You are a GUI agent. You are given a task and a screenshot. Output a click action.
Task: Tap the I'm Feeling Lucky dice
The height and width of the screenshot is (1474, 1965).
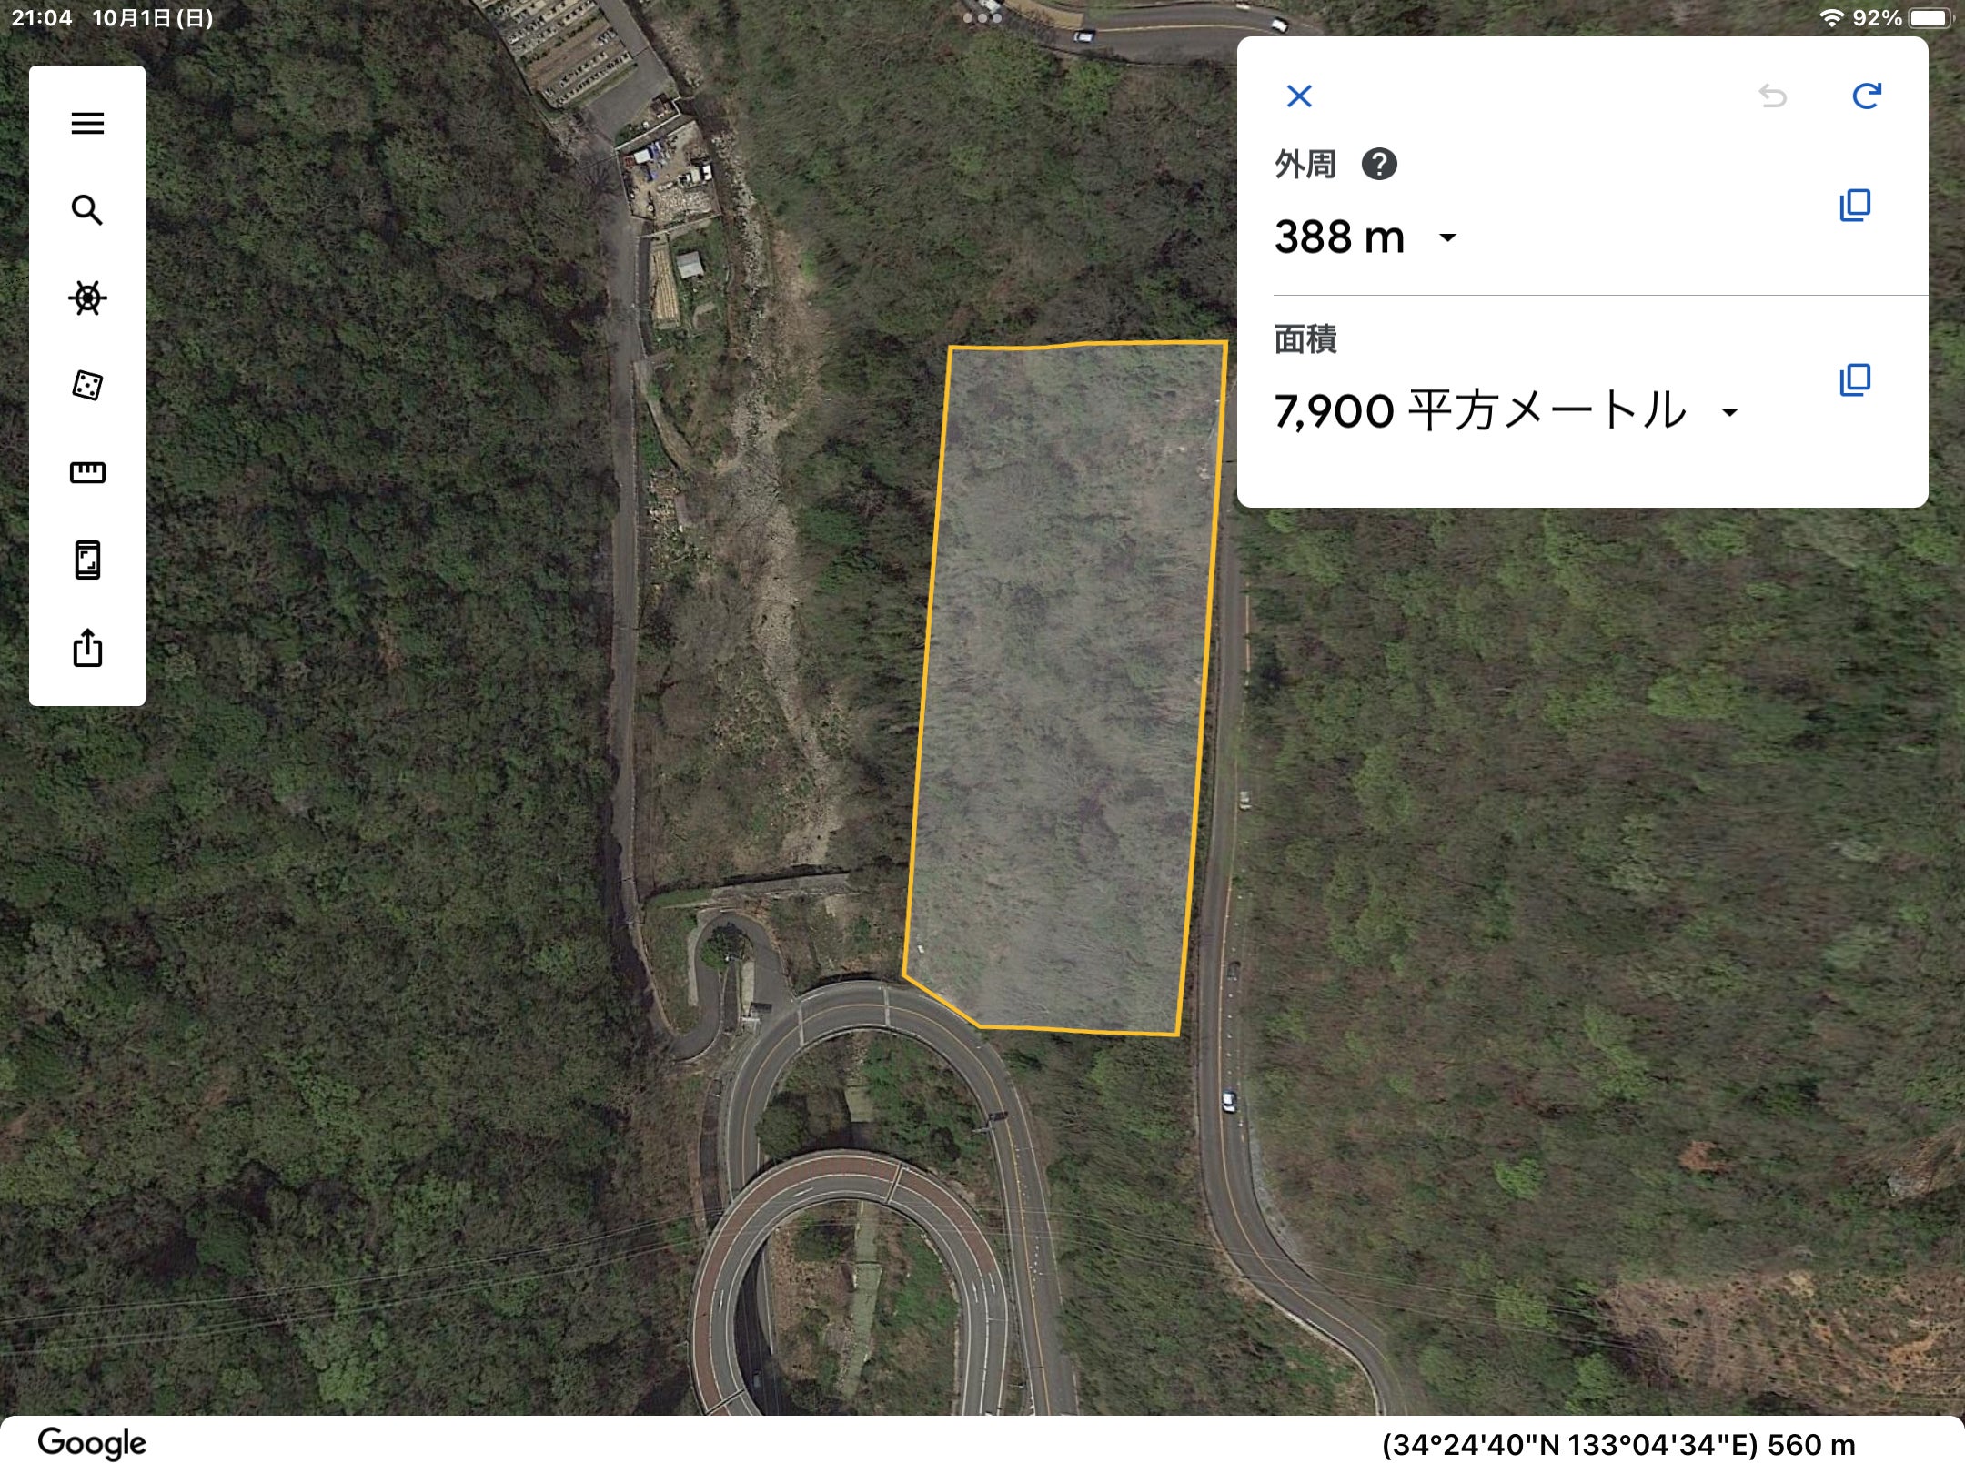click(x=87, y=385)
